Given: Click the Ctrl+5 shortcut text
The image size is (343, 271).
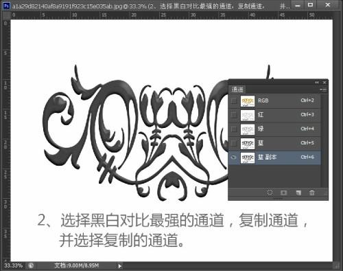Looking at the screenshot, I should tap(307, 143).
